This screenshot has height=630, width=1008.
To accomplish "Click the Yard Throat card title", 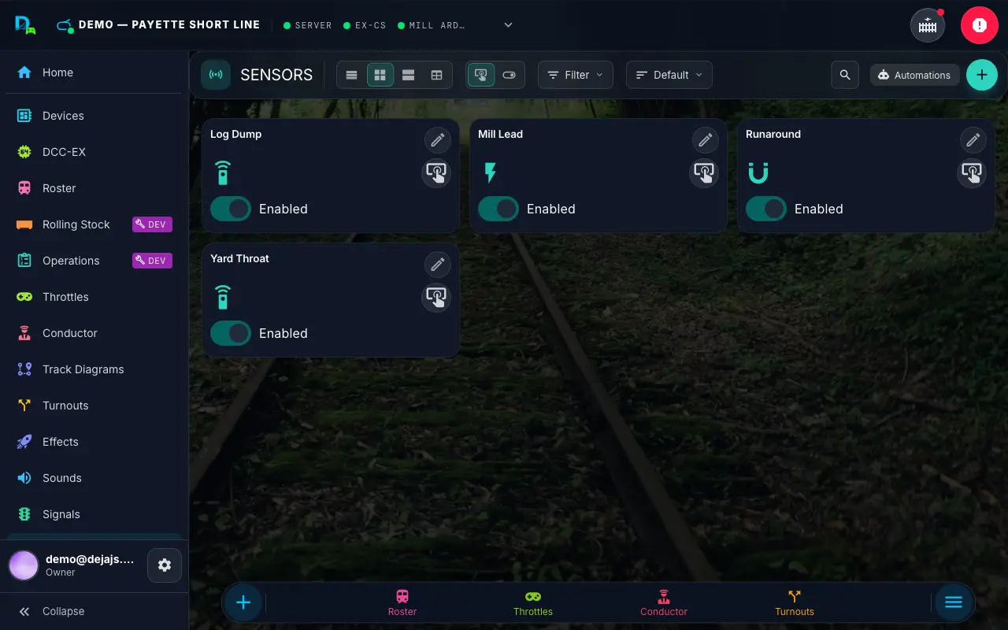I will tap(239, 258).
